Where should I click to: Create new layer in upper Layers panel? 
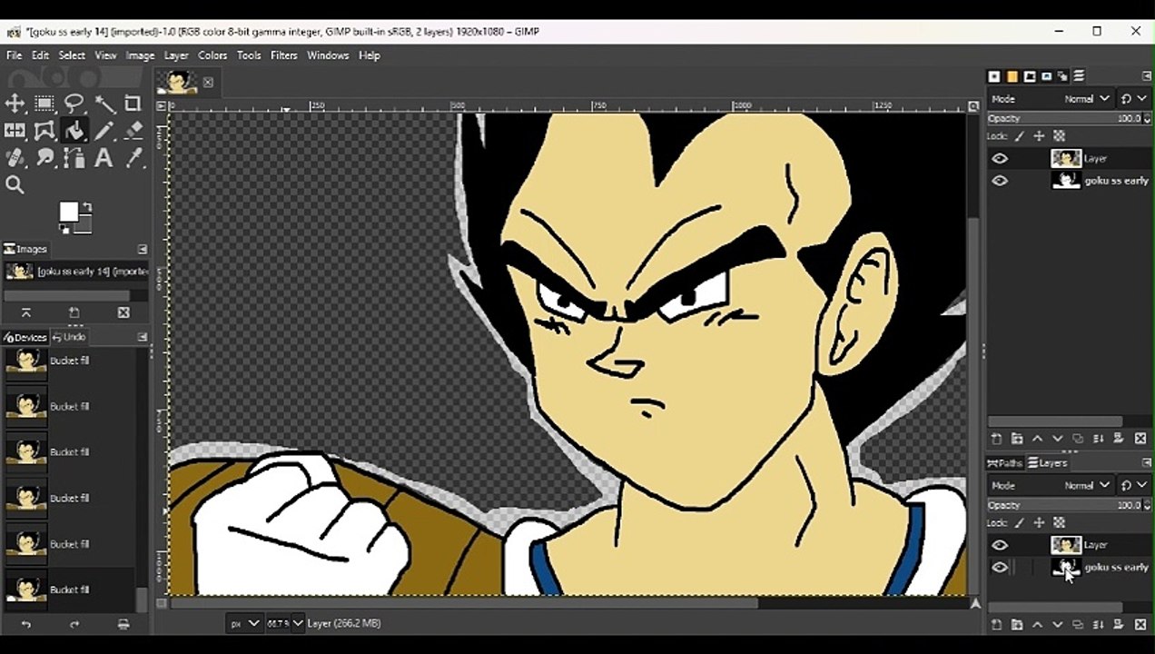[x=996, y=439]
